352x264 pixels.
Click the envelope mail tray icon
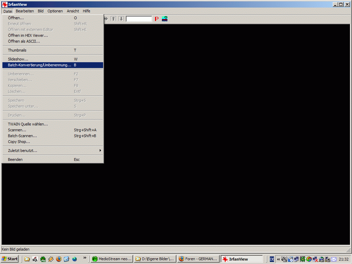coord(334,259)
